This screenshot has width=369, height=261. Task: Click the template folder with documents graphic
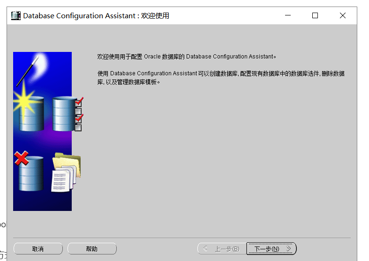(66, 172)
